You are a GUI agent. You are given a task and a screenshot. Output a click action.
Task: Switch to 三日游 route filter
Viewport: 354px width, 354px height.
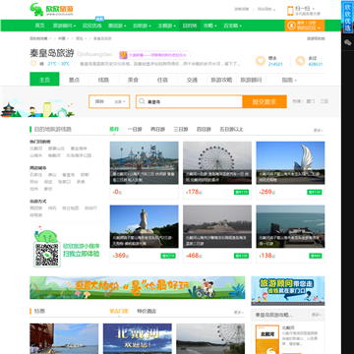[181, 130]
